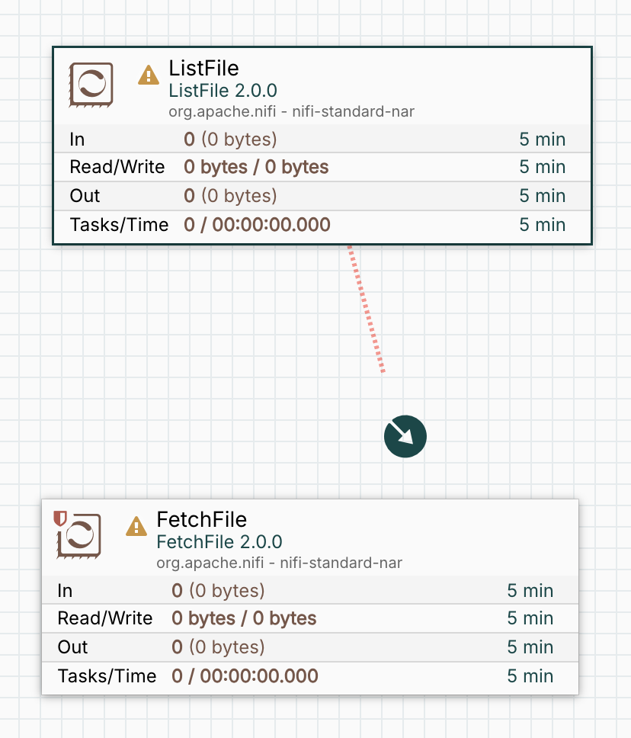This screenshot has width=631, height=738.
Task: Select the ListFile processor name title
Action: point(203,70)
